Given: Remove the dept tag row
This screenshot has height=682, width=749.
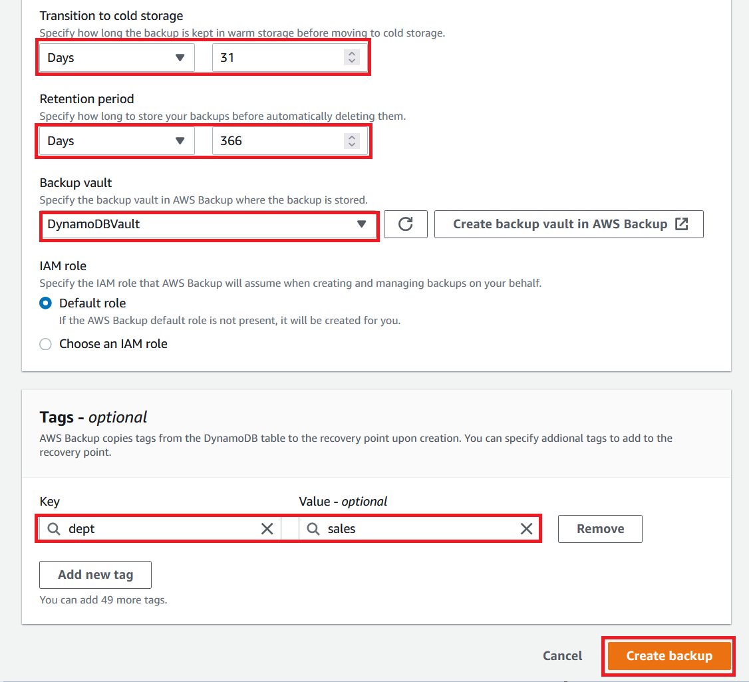Looking at the screenshot, I should pos(599,528).
